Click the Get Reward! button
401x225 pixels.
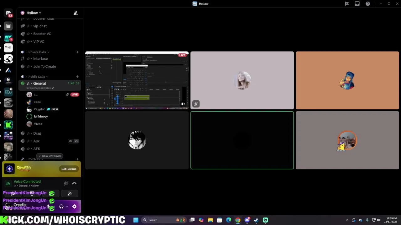click(69, 169)
